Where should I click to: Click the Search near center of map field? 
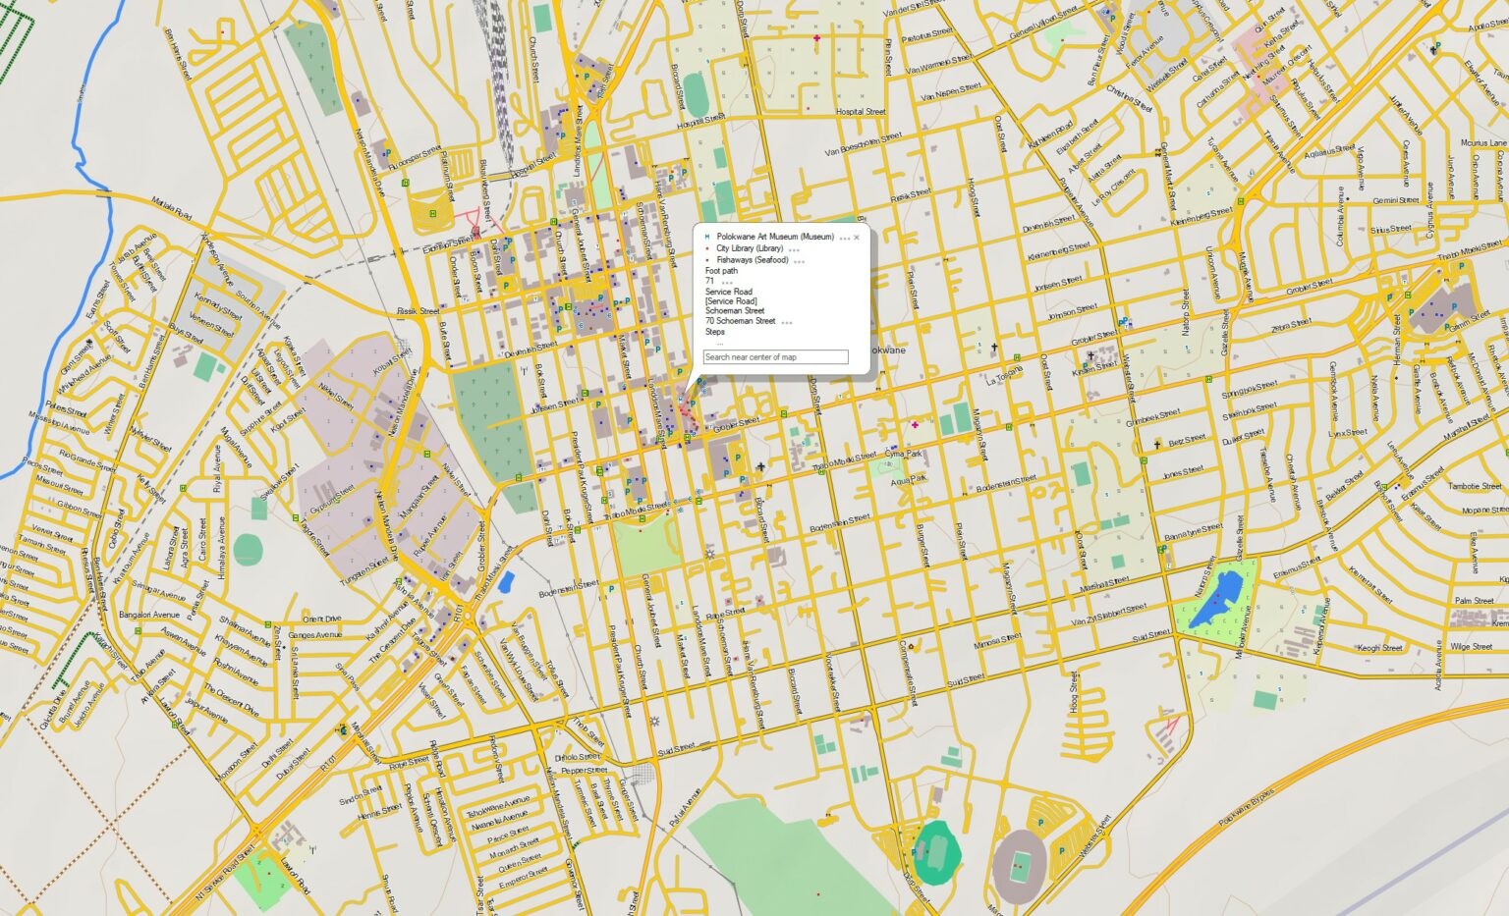pyautogui.click(x=776, y=356)
